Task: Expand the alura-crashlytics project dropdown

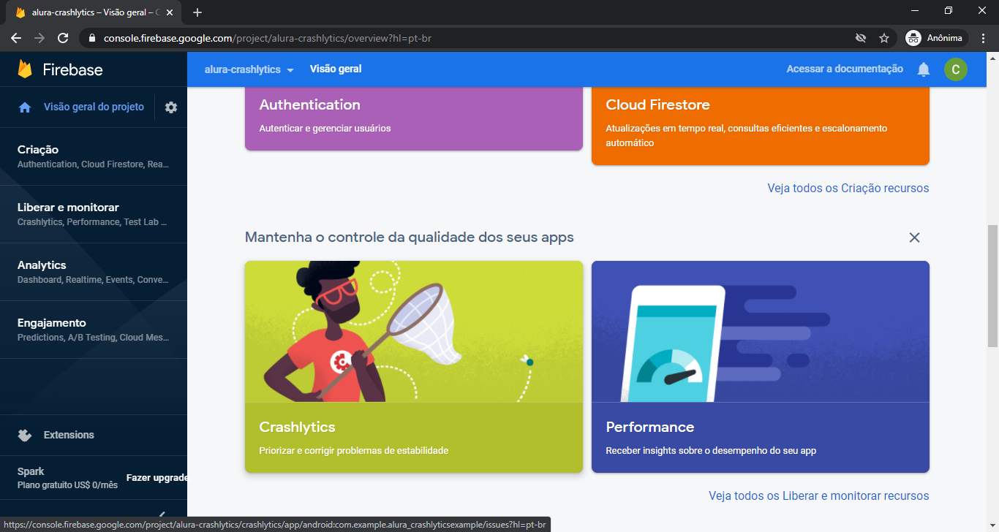Action: [249, 69]
